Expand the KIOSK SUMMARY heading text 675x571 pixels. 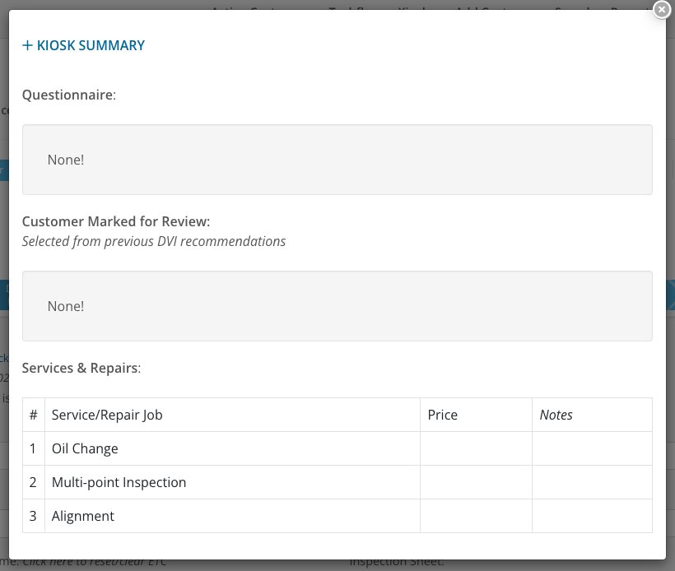[x=91, y=46]
